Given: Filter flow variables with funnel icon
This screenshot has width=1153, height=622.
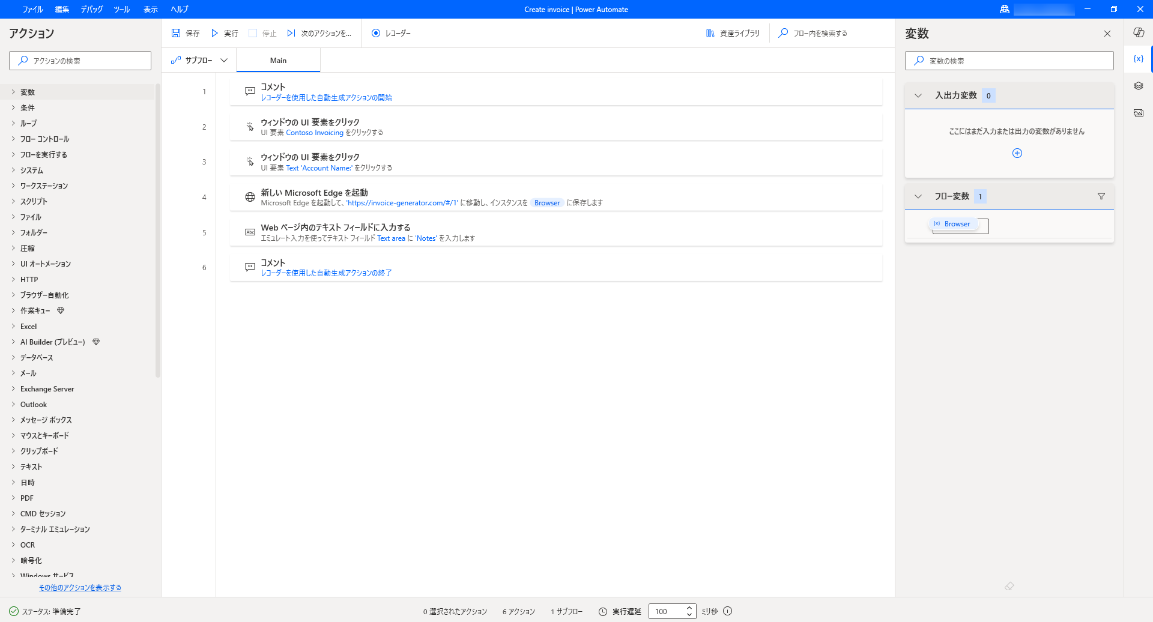Looking at the screenshot, I should (x=1101, y=196).
